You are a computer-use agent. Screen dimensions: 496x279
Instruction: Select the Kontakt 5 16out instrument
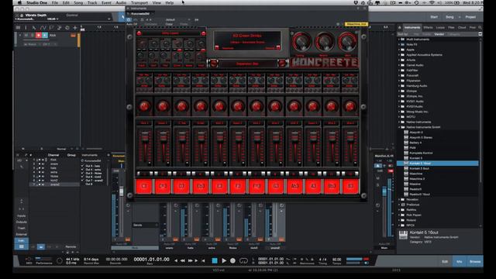click(438, 164)
